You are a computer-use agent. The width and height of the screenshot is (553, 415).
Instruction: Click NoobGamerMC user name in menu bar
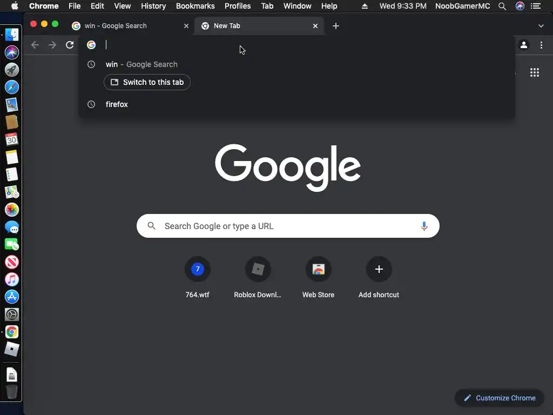click(x=462, y=6)
